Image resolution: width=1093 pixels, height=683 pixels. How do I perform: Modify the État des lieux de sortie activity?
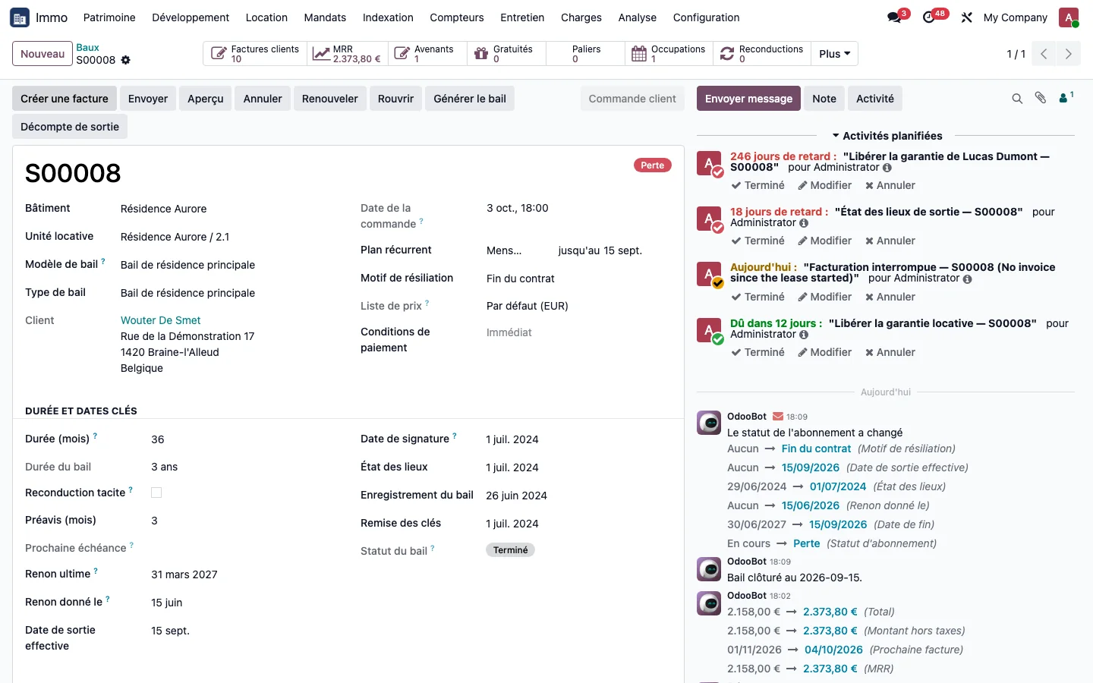tap(824, 241)
